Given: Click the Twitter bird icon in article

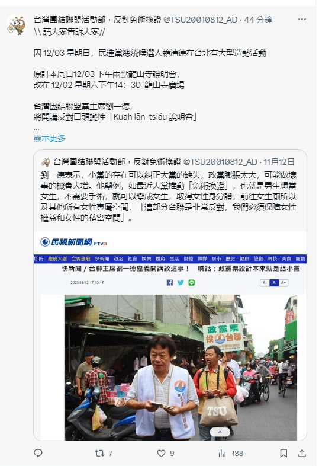Looking at the screenshot, I should [x=181, y=283].
